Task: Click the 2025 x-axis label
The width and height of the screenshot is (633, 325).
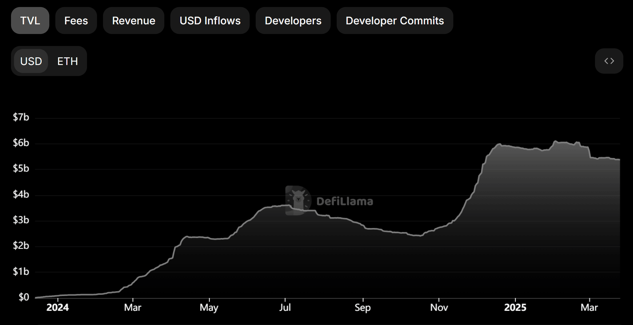Action: coord(515,307)
